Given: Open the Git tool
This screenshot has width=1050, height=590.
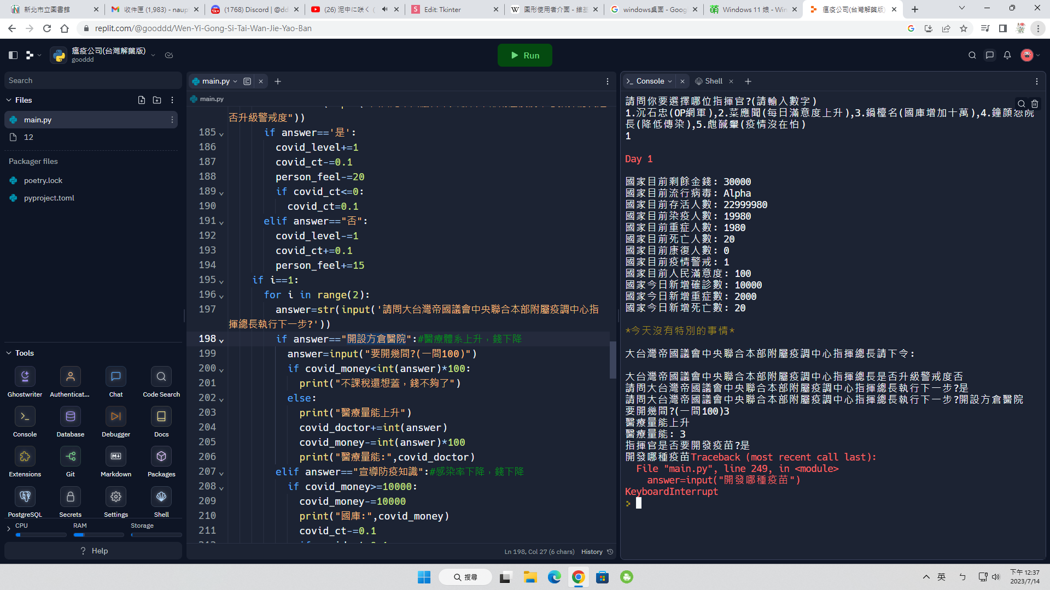Looking at the screenshot, I should coord(71,457).
